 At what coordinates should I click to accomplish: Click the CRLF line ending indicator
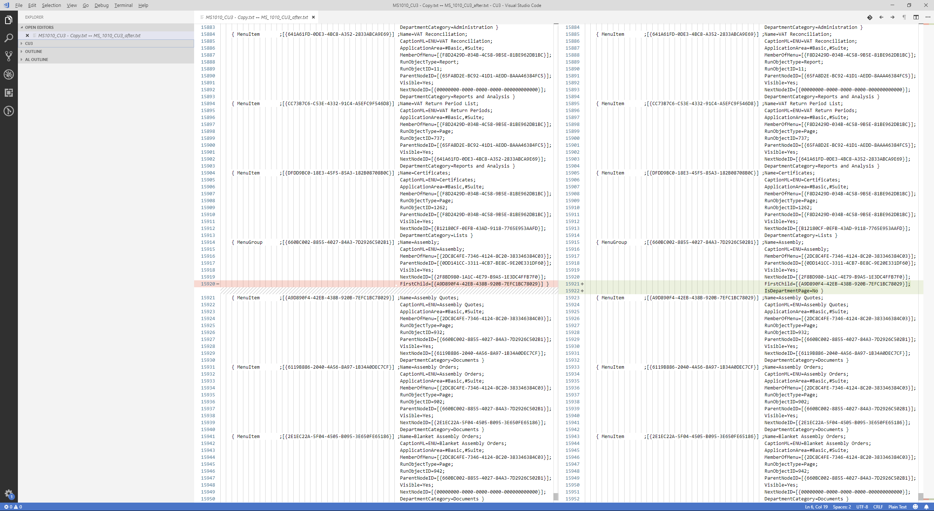pos(877,507)
